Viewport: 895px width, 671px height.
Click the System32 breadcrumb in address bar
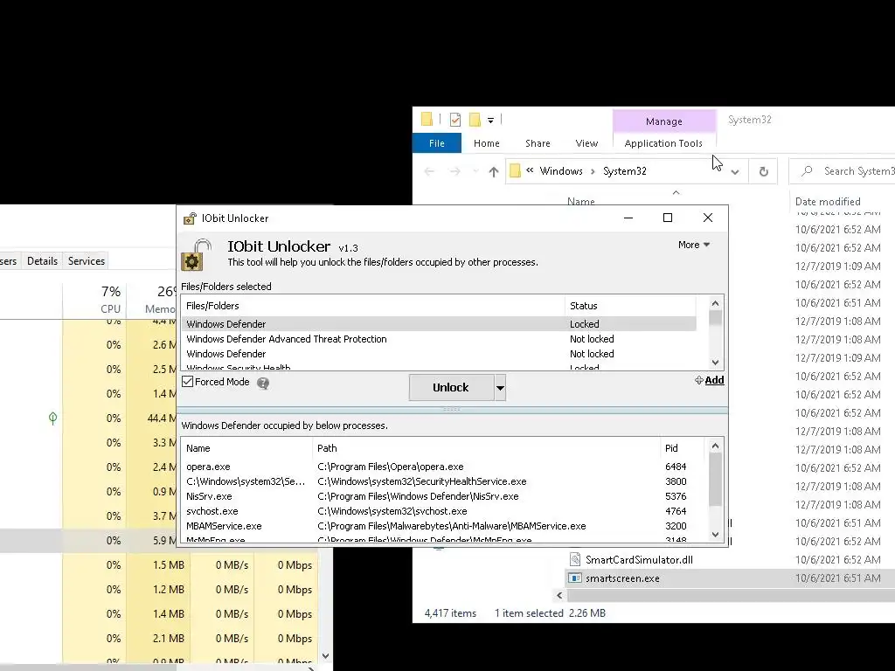(624, 171)
